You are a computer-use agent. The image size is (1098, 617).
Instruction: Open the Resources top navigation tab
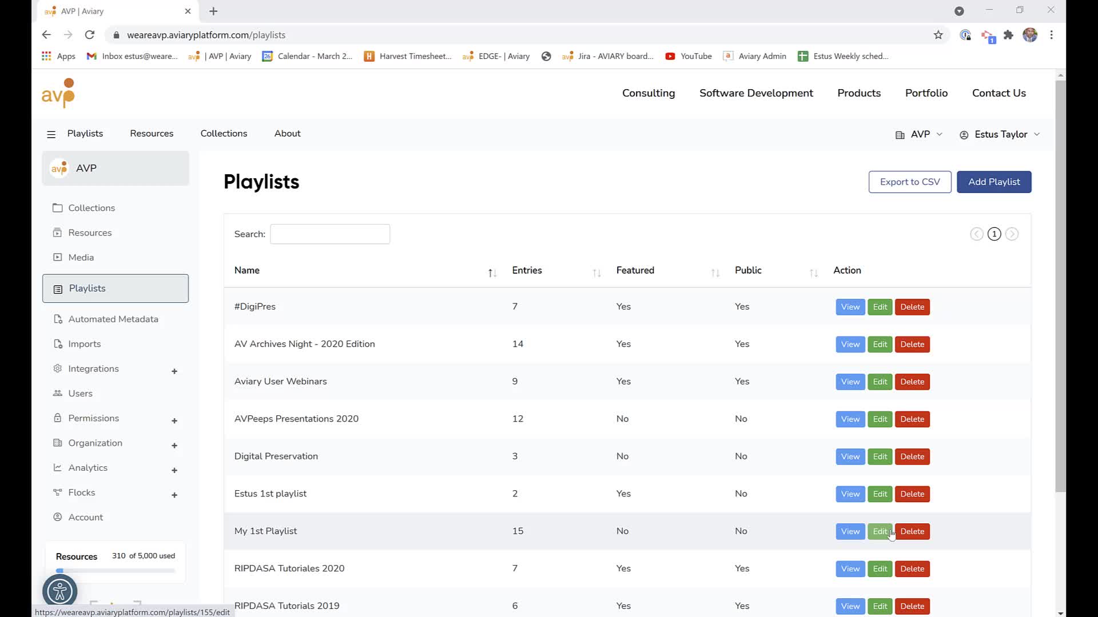(x=152, y=133)
